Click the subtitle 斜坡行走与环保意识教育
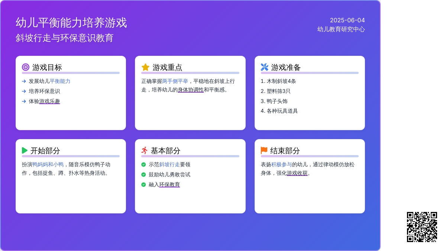Viewport: 446px width, 251px height. pos(65,38)
